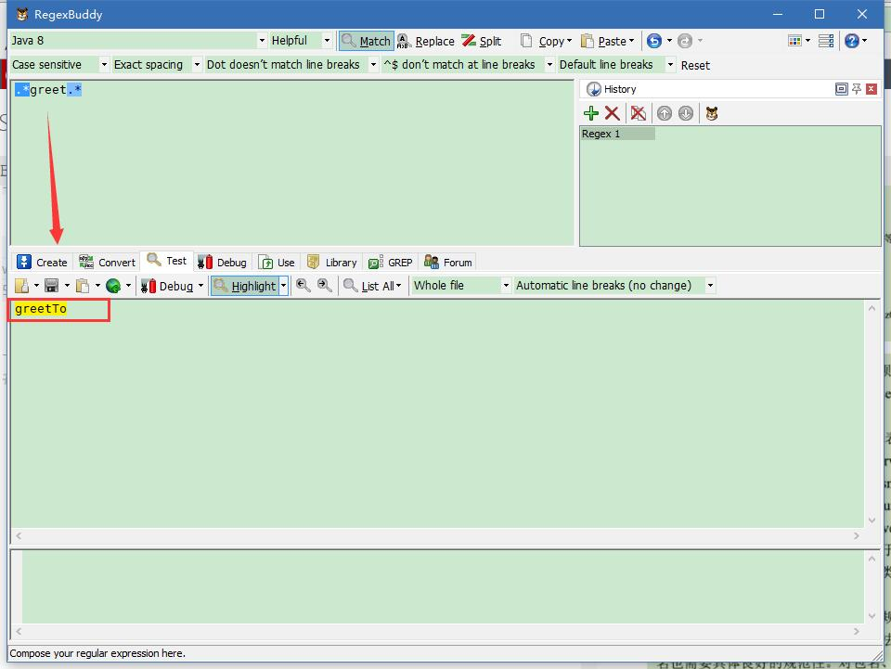Open the Copy regex dropdown
The height and width of the screenshot is (669, 891).
point(546,41)
